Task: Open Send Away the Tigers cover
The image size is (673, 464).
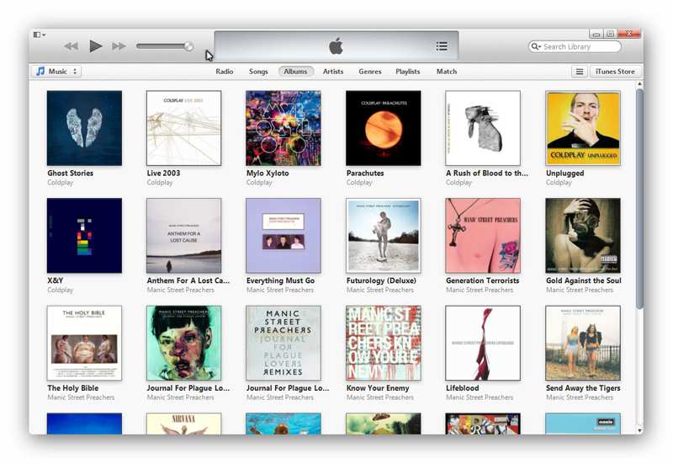Action: (583, 343)
